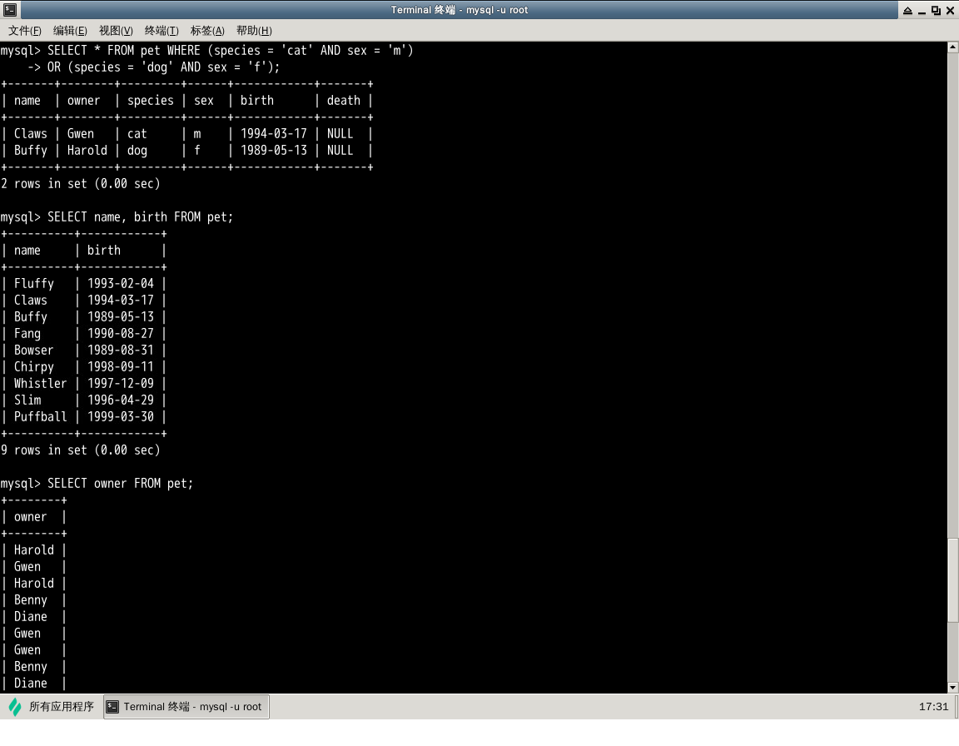
Task: Click the empty scrollbar track above thumb
Action: pyautogui.click(x=953, y=291)
